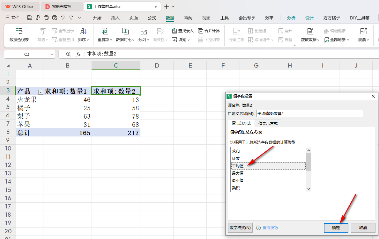This screenshot has width=379, height=239.
Task: Click Refresh All (全部刷新) icon
Action: pos(326,40)
